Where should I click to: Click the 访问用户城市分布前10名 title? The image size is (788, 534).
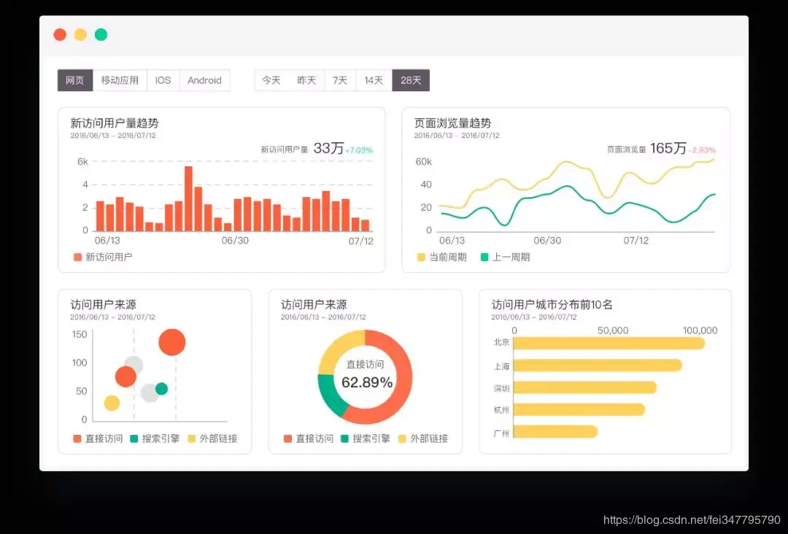(552, 304)
